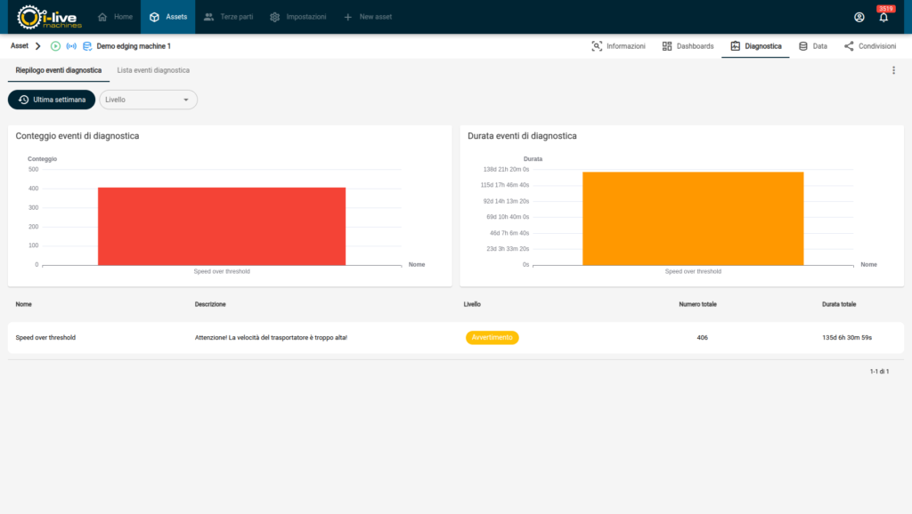The image size is (912, 514).
Task: Click the New asset button
Action: [x=367, y=17]
